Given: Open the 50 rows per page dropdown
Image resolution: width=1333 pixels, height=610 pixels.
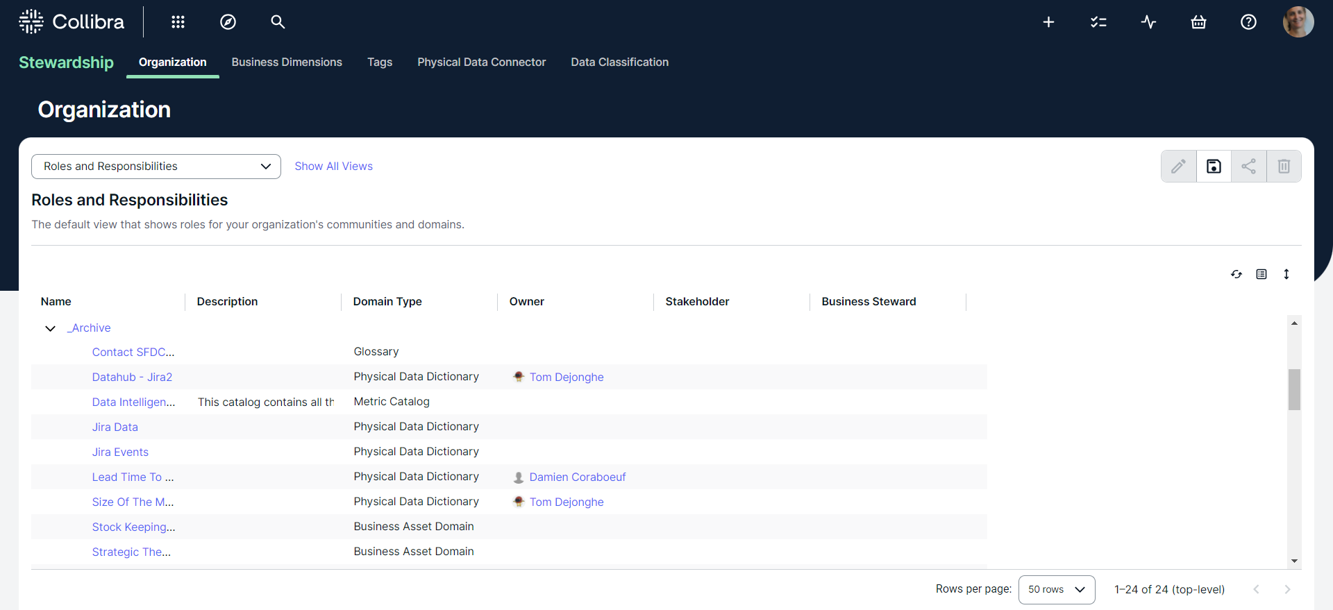Looking at the screenshot, I should click(1056, 589).
